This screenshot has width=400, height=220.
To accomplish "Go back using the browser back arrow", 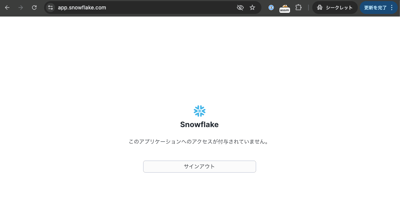I will (7, 8).
